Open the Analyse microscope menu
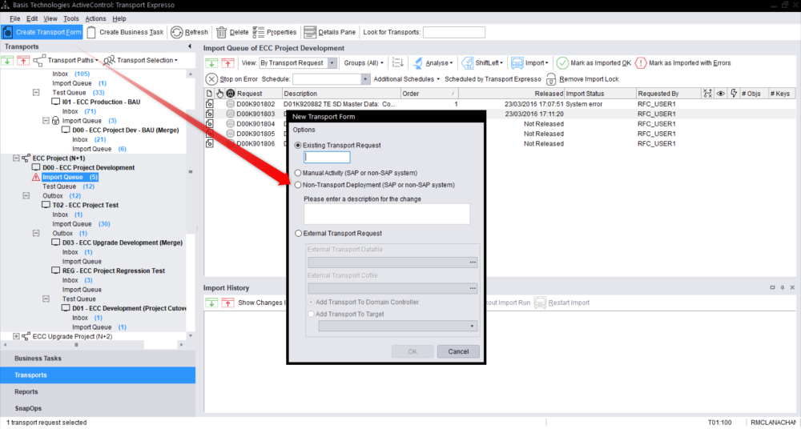This screenshot has height=429, width=801. [x=433, y=62]
